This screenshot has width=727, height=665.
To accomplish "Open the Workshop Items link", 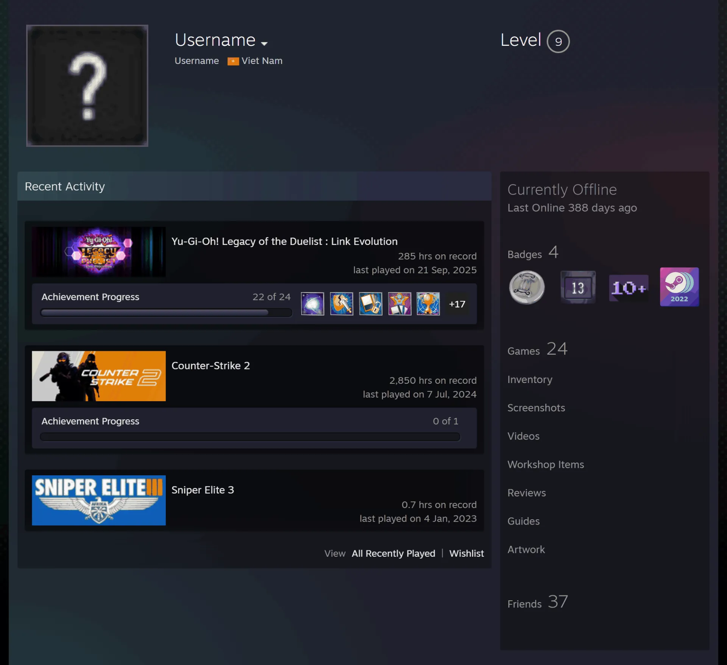I will [546, 464].
